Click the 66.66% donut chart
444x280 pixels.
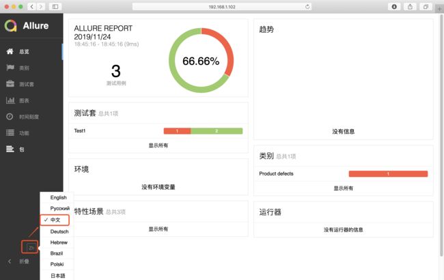pyautogui.click(x=201, y=60)
